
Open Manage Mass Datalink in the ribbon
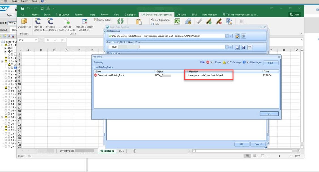[50, 25]
